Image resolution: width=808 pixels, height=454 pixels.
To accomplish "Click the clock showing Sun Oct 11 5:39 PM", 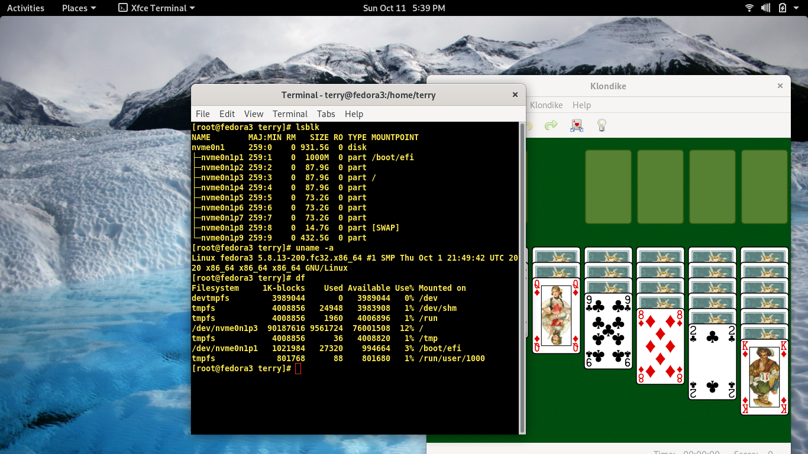I will pyautogui.click(x=404, y=8).
